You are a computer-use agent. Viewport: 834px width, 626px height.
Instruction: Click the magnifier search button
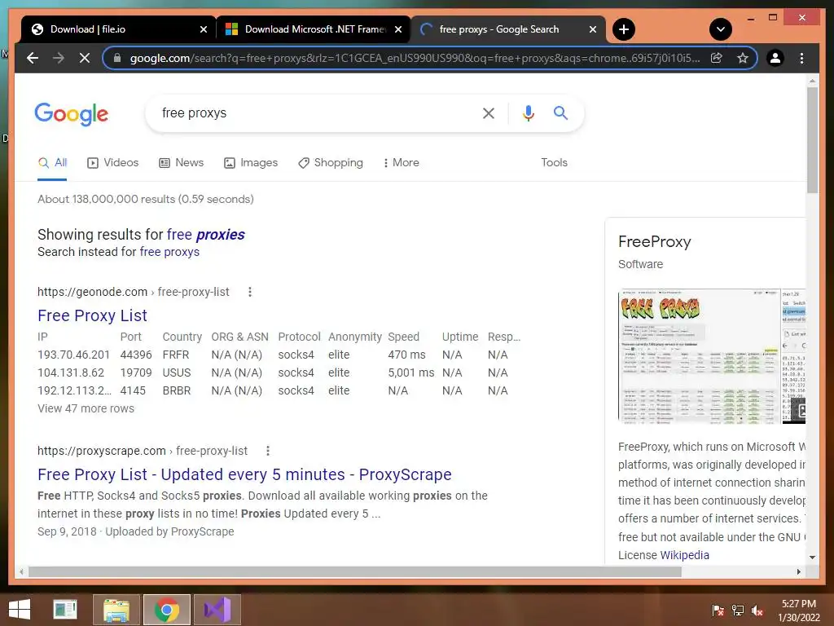(560, 112)
